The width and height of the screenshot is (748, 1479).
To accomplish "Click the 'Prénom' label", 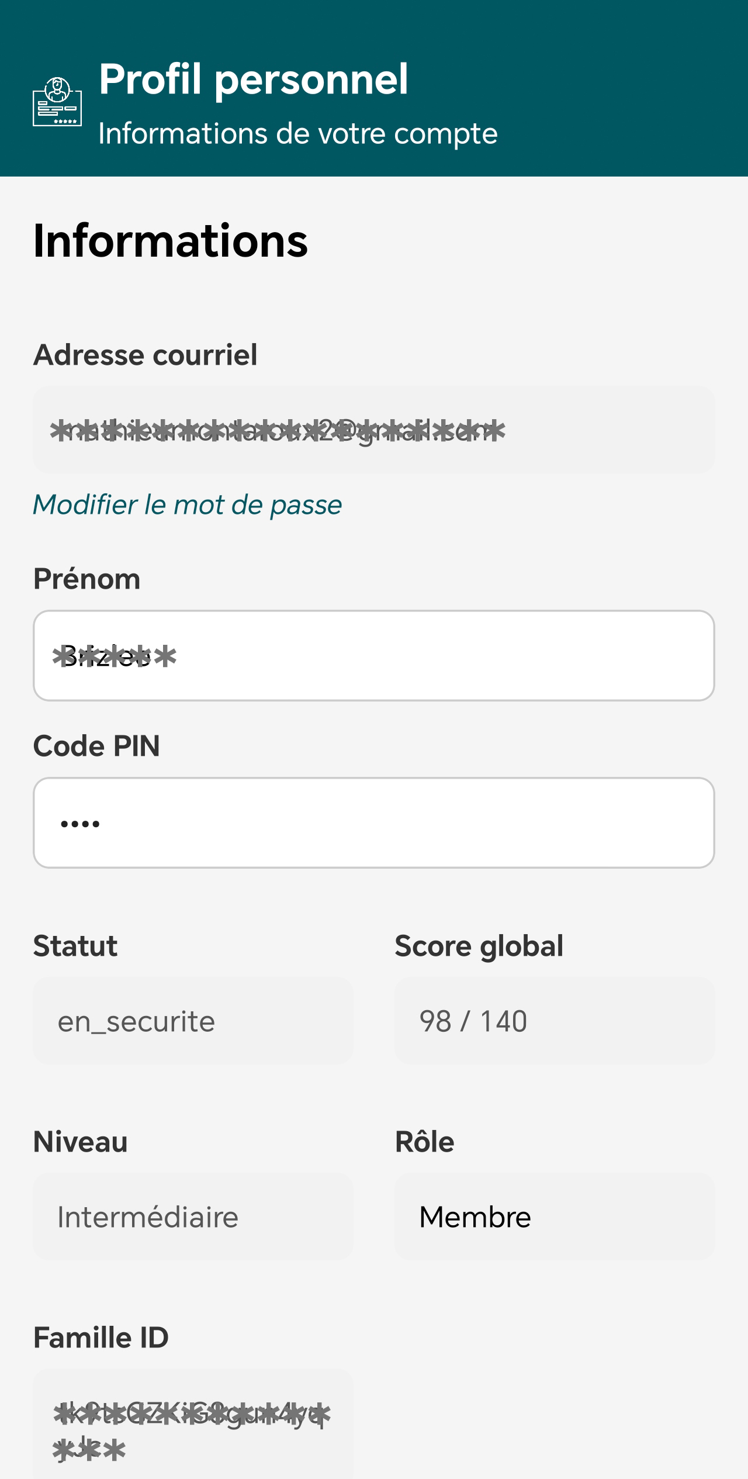I will point(87,579).
